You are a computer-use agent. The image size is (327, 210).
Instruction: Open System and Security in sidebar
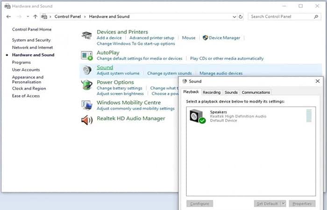[31, 40]
